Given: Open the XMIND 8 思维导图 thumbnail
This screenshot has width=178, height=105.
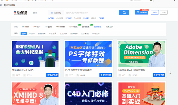Looking at the screenshot, I should tap(35, 94).
